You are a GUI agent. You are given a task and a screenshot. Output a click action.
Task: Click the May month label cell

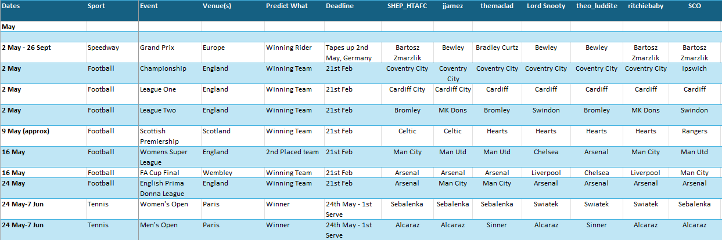tap(9, 27)
